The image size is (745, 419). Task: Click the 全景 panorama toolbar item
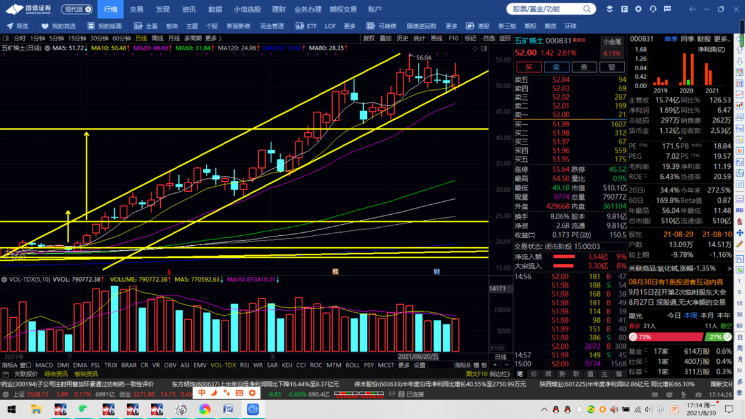147,26
